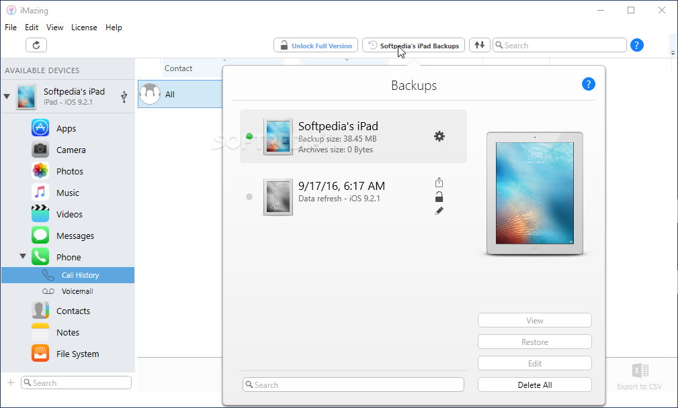Click the blue help icon in toolbar
Image resolution: width=678 pixels, height=408 pixels.
point(636,45)
